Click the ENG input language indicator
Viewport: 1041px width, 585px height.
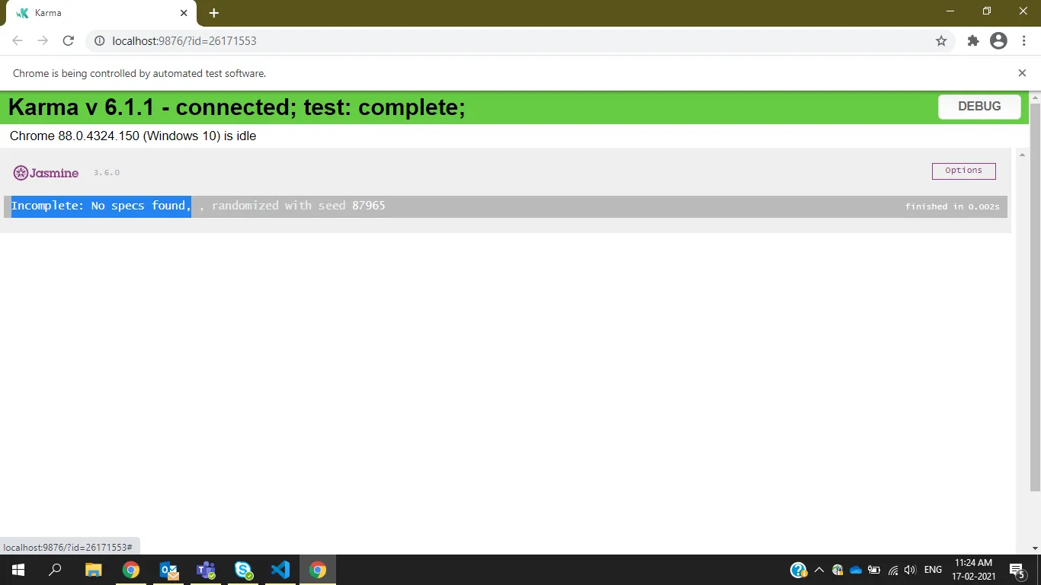coord(933,570)
